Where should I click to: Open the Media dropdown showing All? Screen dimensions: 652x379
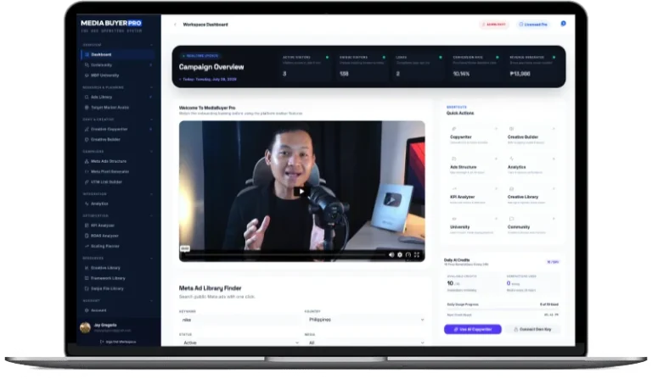[x=366, y=343]
